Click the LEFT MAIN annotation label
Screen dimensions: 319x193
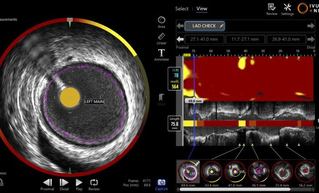94,102
